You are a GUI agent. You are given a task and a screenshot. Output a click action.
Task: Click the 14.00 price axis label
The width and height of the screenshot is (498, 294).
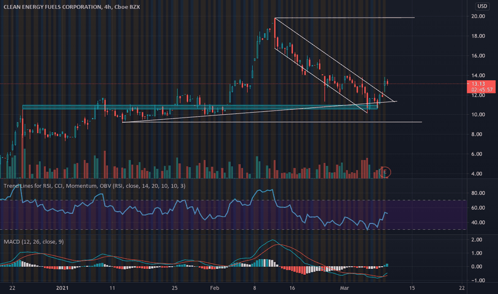[x=478, y=75]
